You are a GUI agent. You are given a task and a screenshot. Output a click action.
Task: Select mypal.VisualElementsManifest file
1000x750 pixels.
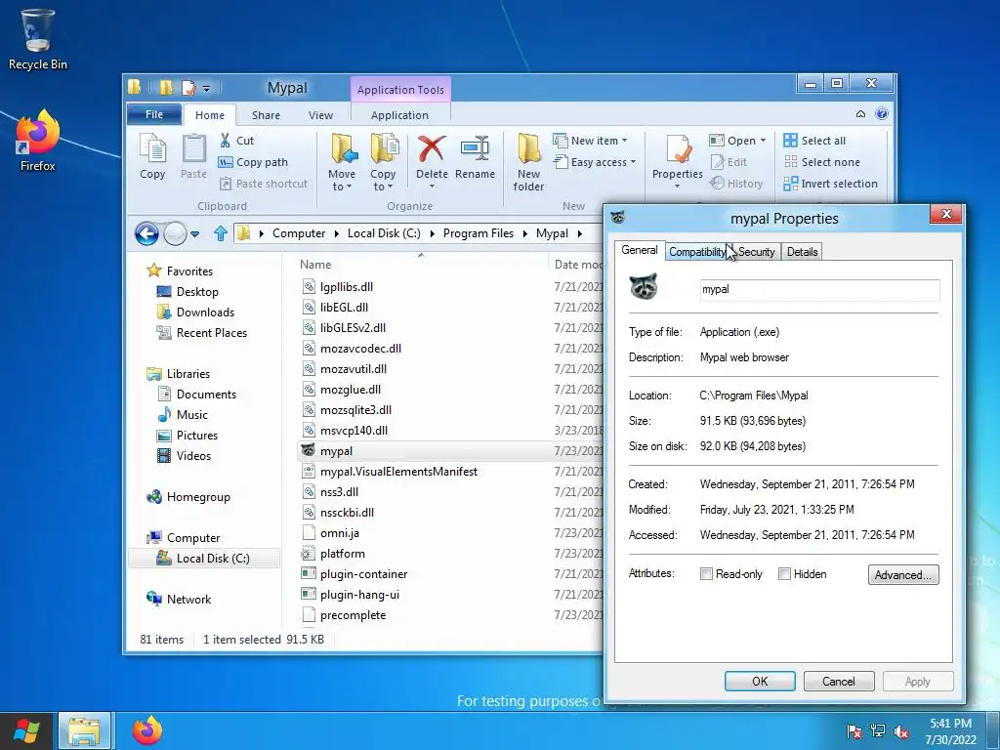(398, 472)
